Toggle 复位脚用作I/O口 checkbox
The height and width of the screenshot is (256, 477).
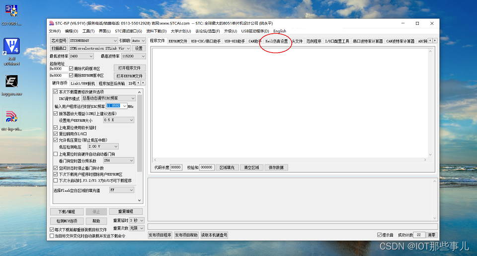click(56, 134)
